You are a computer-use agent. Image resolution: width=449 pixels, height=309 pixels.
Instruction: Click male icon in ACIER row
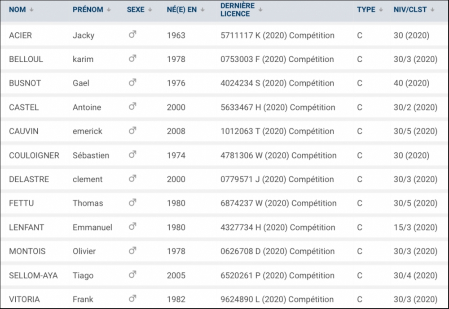(x=132, y=34)
